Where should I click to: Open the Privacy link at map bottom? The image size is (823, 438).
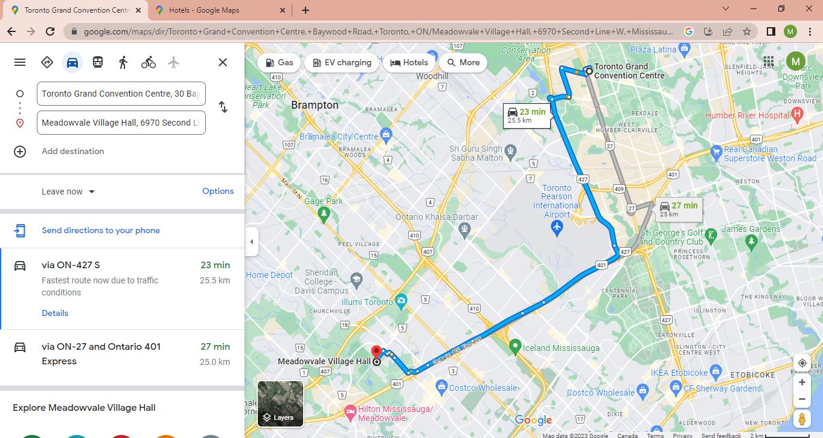tap(683, 435)
